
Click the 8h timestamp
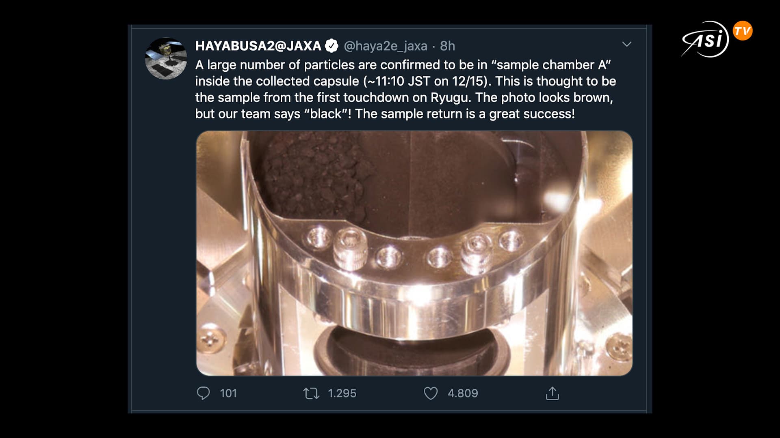[x=447, y=46]
